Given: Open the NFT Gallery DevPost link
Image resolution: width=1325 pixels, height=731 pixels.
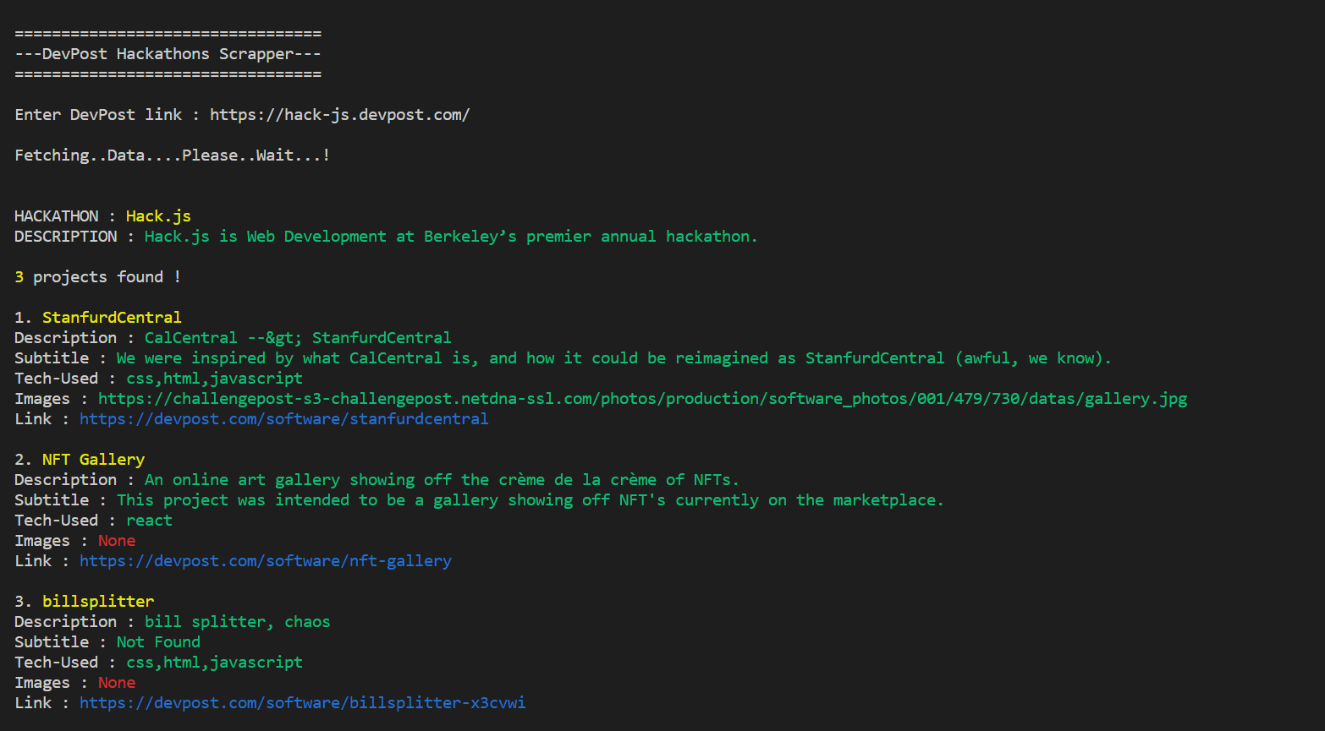Looking at the screenshot, I should click(266, 560).
